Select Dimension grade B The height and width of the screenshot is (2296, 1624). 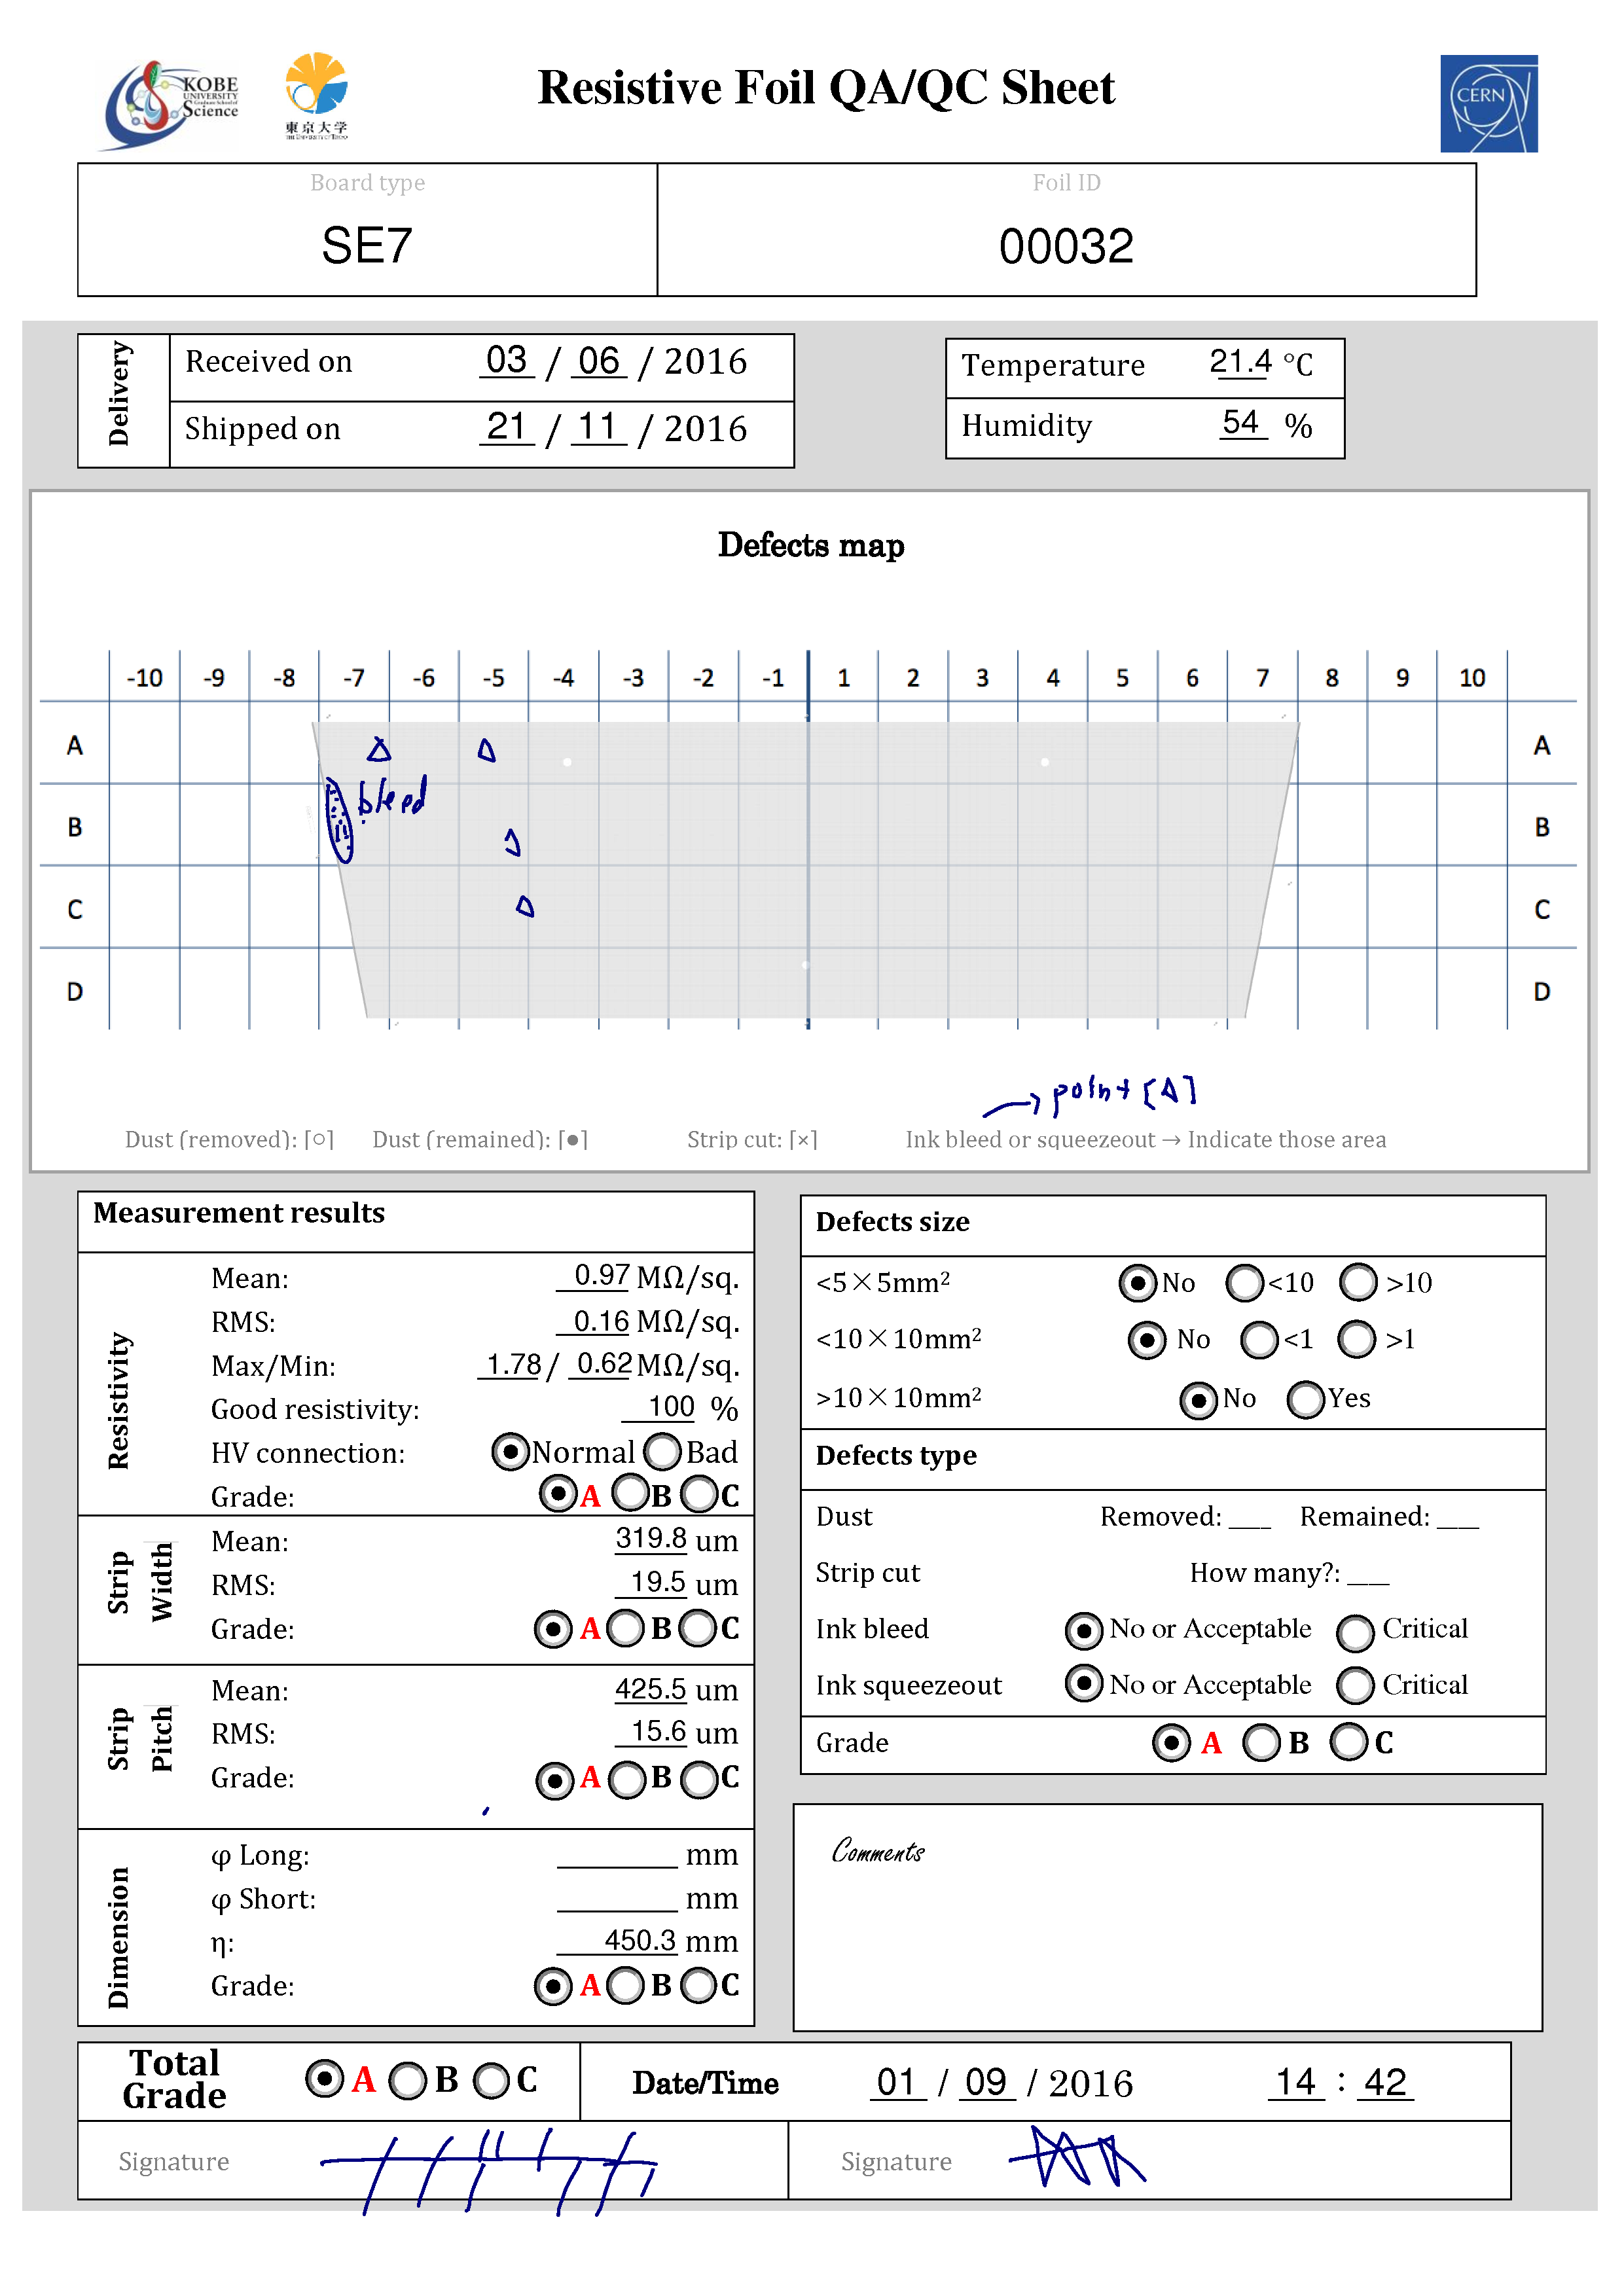[x=625, y=1985]
